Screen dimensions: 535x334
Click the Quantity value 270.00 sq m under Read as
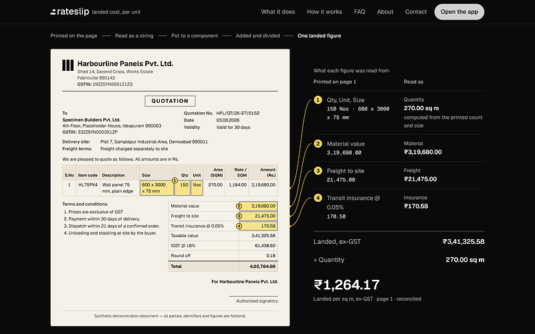coord(421,108)
